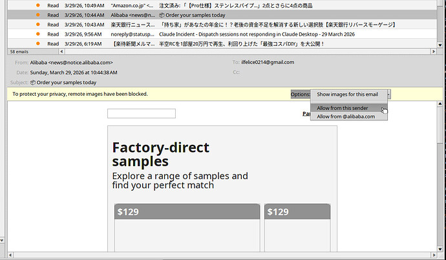
Task: Open the Amazon.co.jp order email
Action: pos(222,5)
